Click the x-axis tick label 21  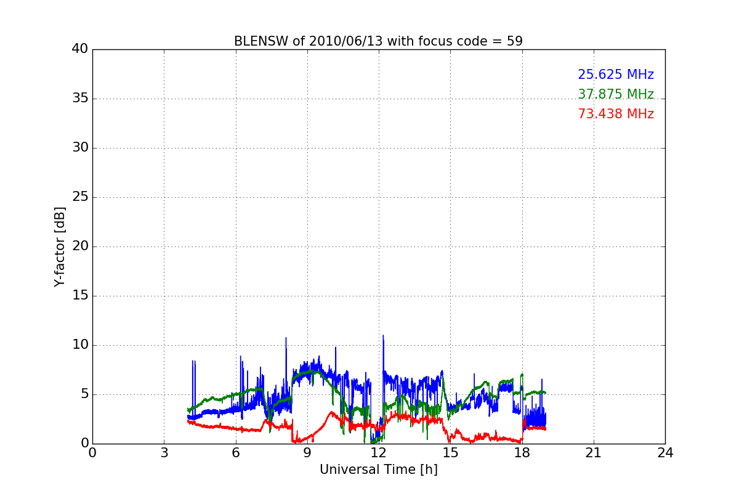tap(594, 453)
